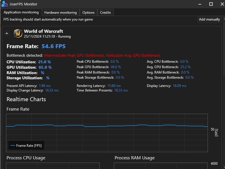Minimize the UserFPS Monitor window

(200, 4)
